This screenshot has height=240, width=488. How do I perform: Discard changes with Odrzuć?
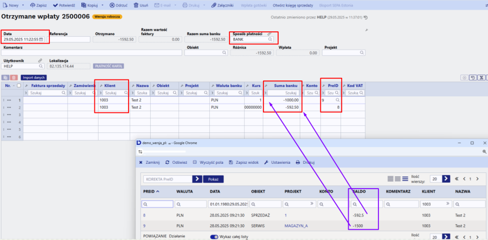point(119,5)
